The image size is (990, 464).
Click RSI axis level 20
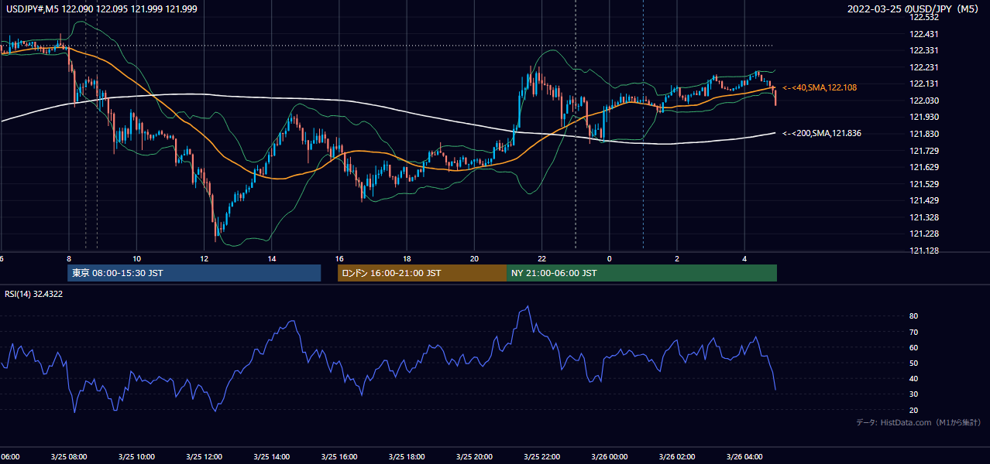point(914,410)
